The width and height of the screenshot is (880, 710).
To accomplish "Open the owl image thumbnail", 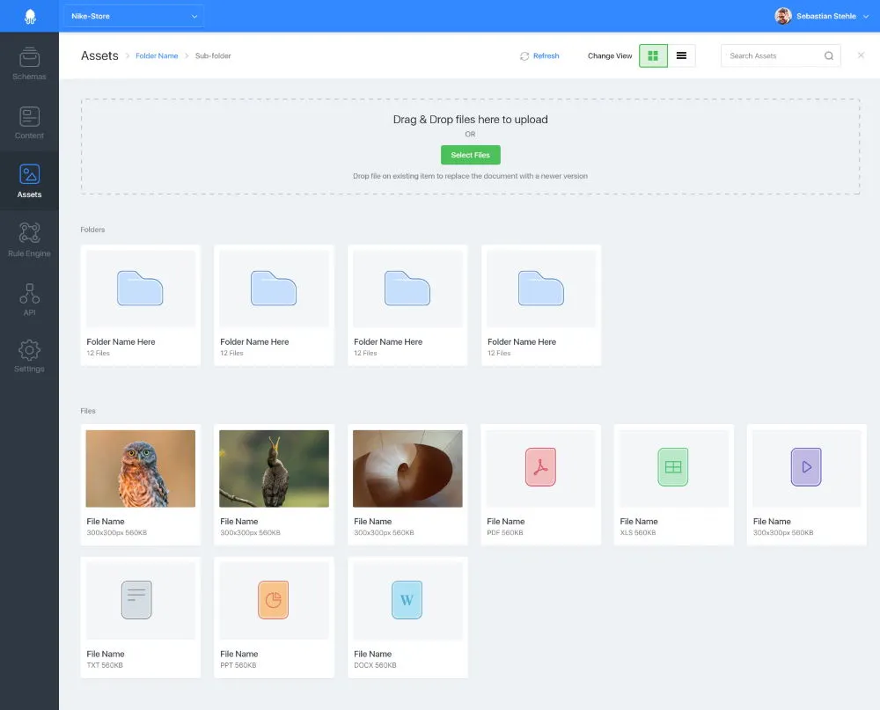I will [x=140, y=469].
